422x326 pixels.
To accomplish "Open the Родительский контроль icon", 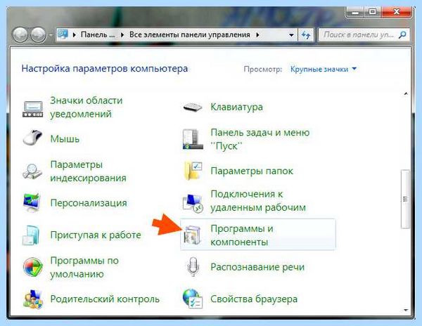I will click(33, 299).
